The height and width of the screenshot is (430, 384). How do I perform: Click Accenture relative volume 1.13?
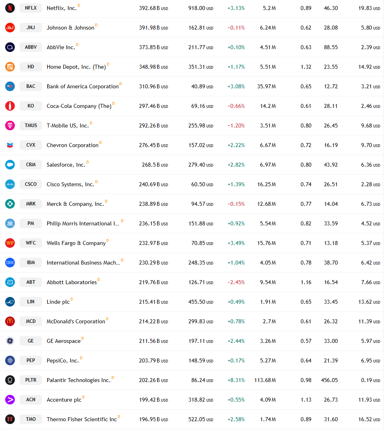point(306,400)
